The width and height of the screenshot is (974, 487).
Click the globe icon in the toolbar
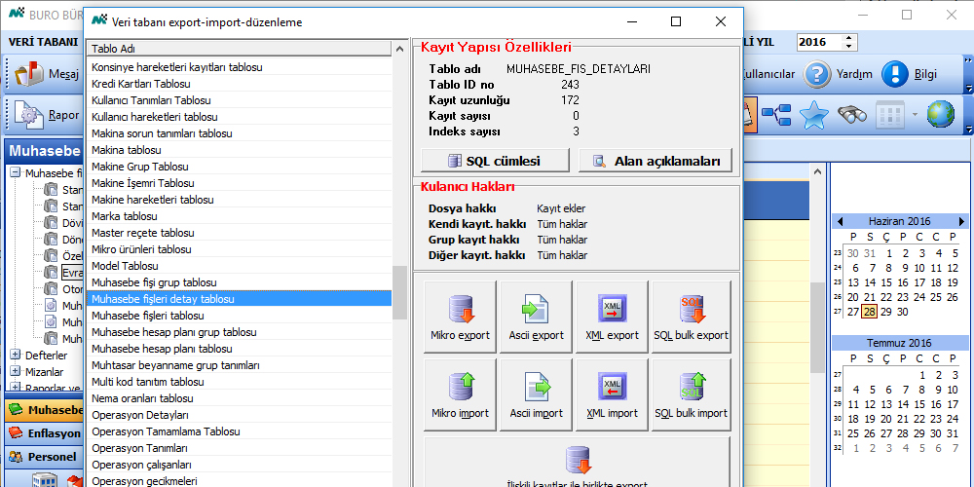click(940, 115)
